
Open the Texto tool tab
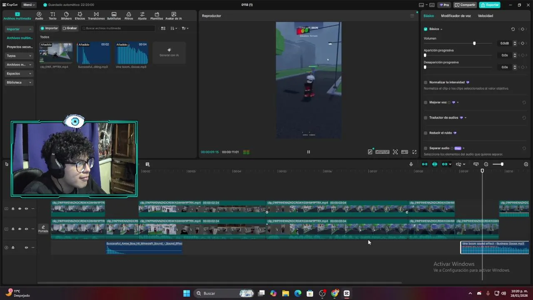click(x=52, y=16)
